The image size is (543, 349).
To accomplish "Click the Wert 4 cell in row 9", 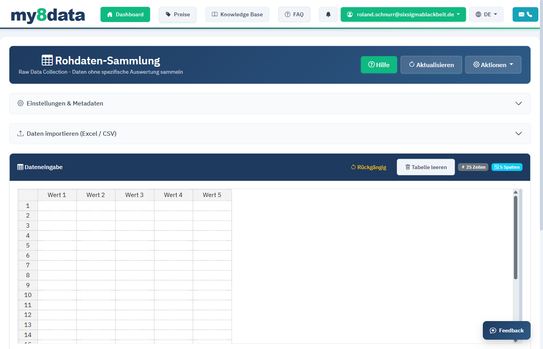I will coord(173,285).
